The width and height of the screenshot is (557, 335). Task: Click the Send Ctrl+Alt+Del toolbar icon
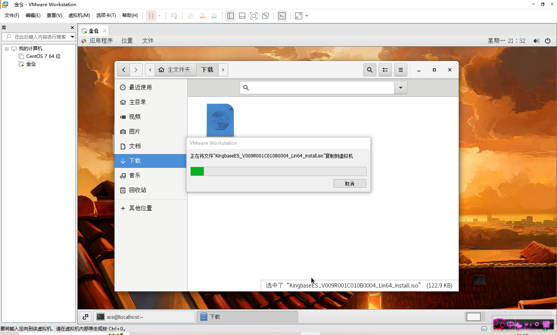(174, 16)
